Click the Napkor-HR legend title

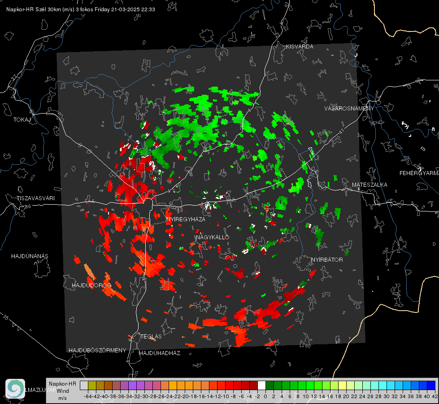pyautogui.click(x=62, y=384)
